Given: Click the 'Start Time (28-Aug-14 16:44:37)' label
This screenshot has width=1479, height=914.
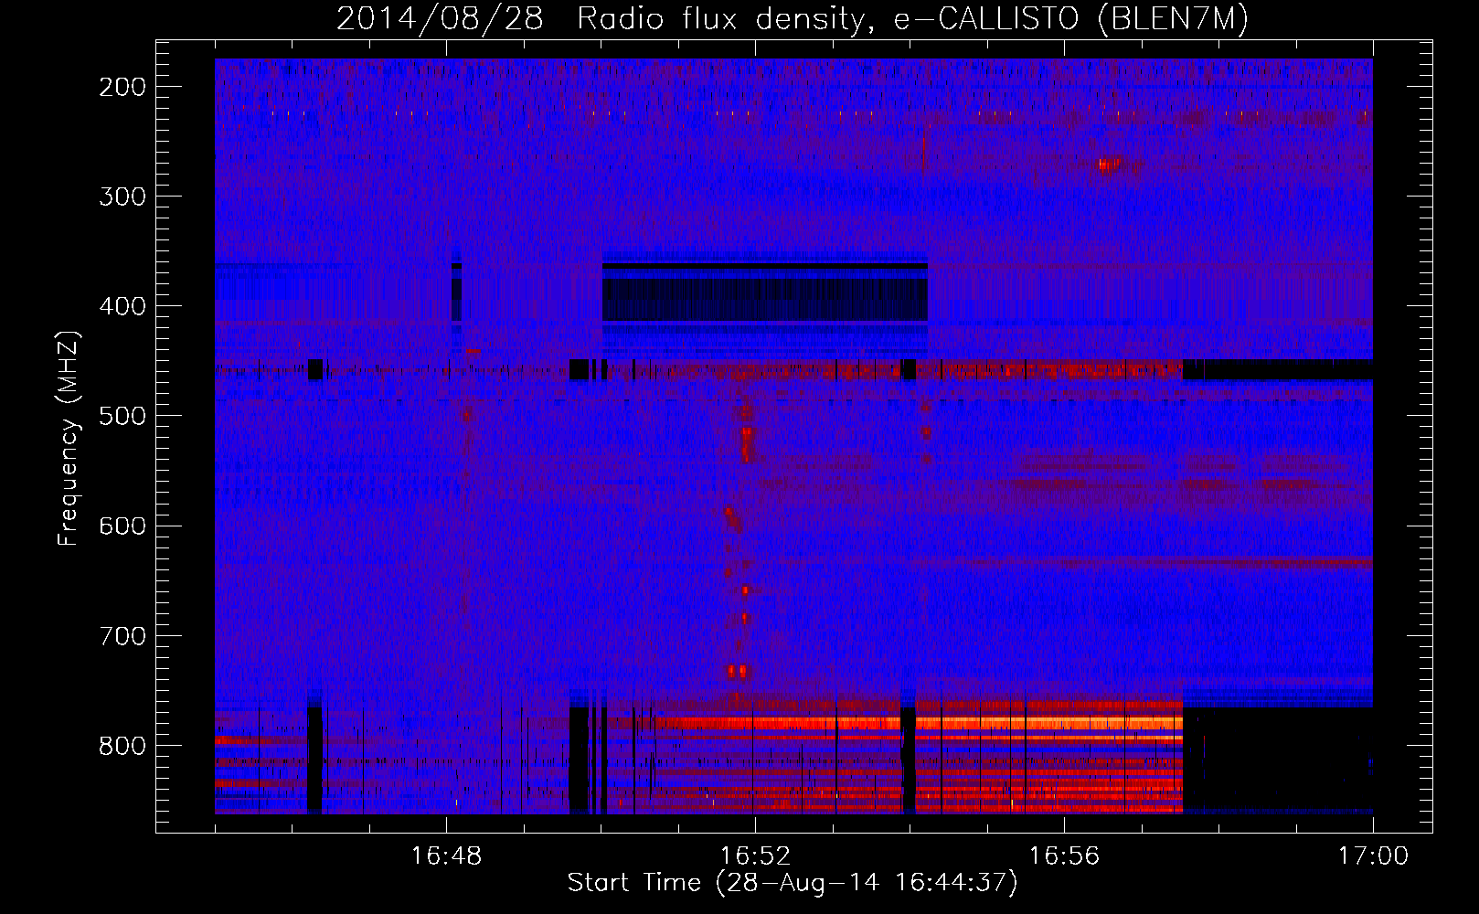Looking at the screenshot, I should (793, 883).
